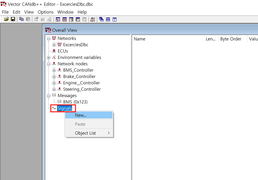Click the CANdb++ application icon in title bar

pyautogui.click(x=4, y=4)
